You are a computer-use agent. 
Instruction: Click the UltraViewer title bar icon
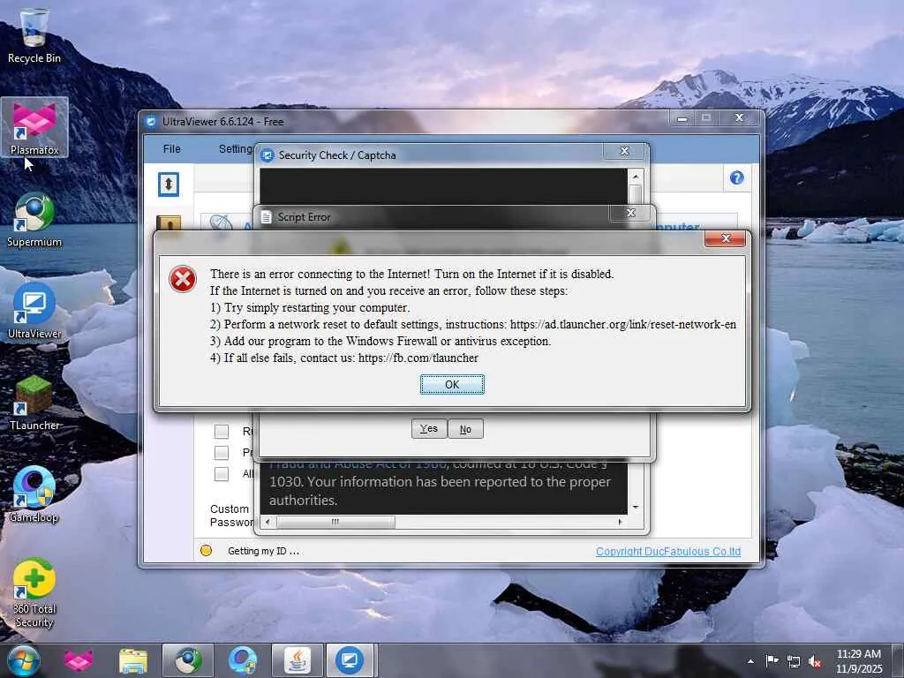151,122
